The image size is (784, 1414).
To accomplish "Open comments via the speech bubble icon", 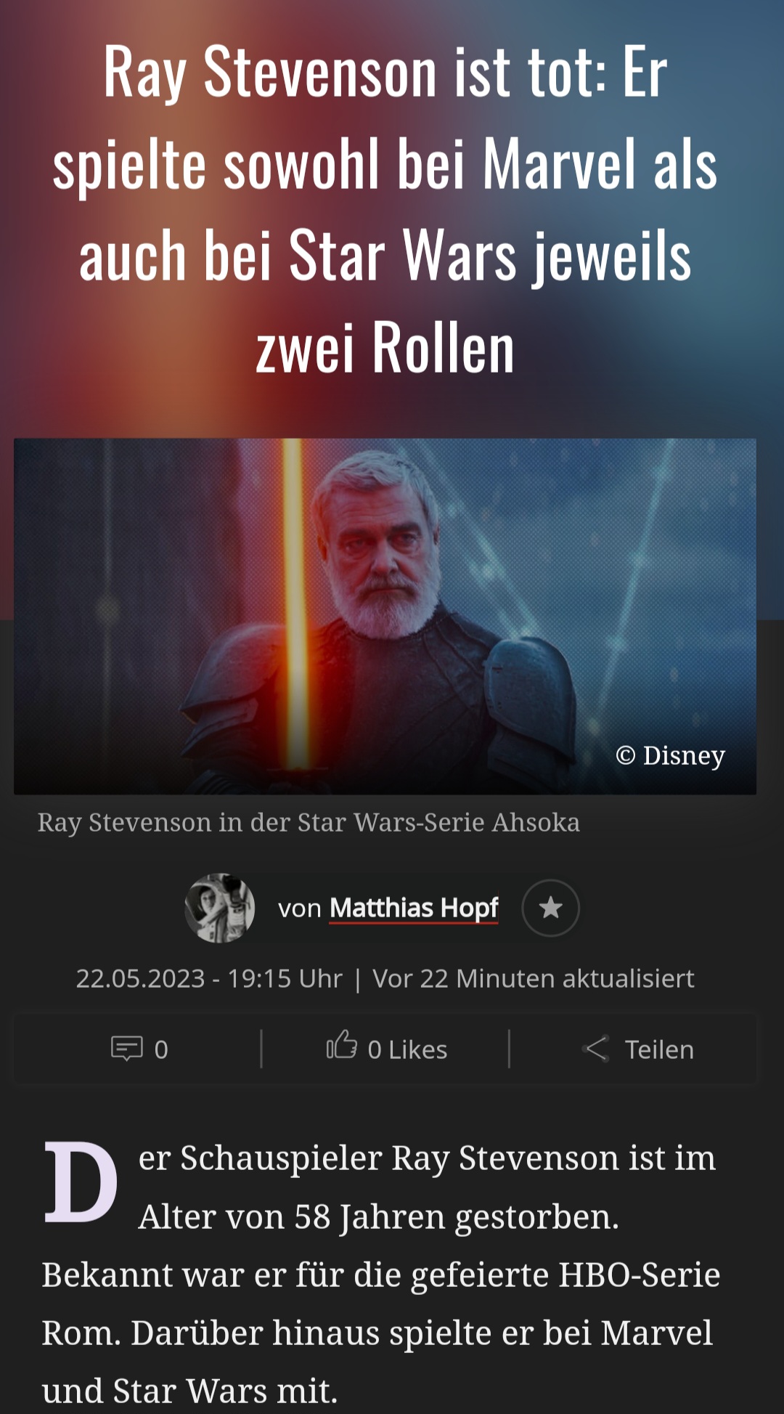I will 126,1049.
